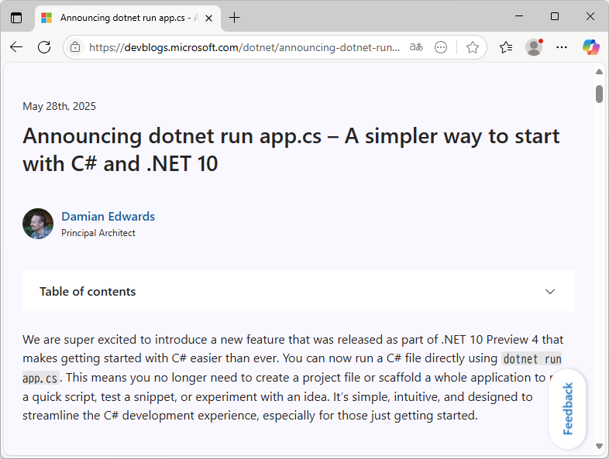Open the Feedback button

click(x=567, y=409)
